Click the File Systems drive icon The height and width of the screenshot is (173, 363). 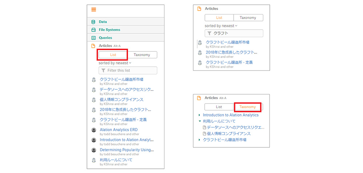[x=93, y=30]
